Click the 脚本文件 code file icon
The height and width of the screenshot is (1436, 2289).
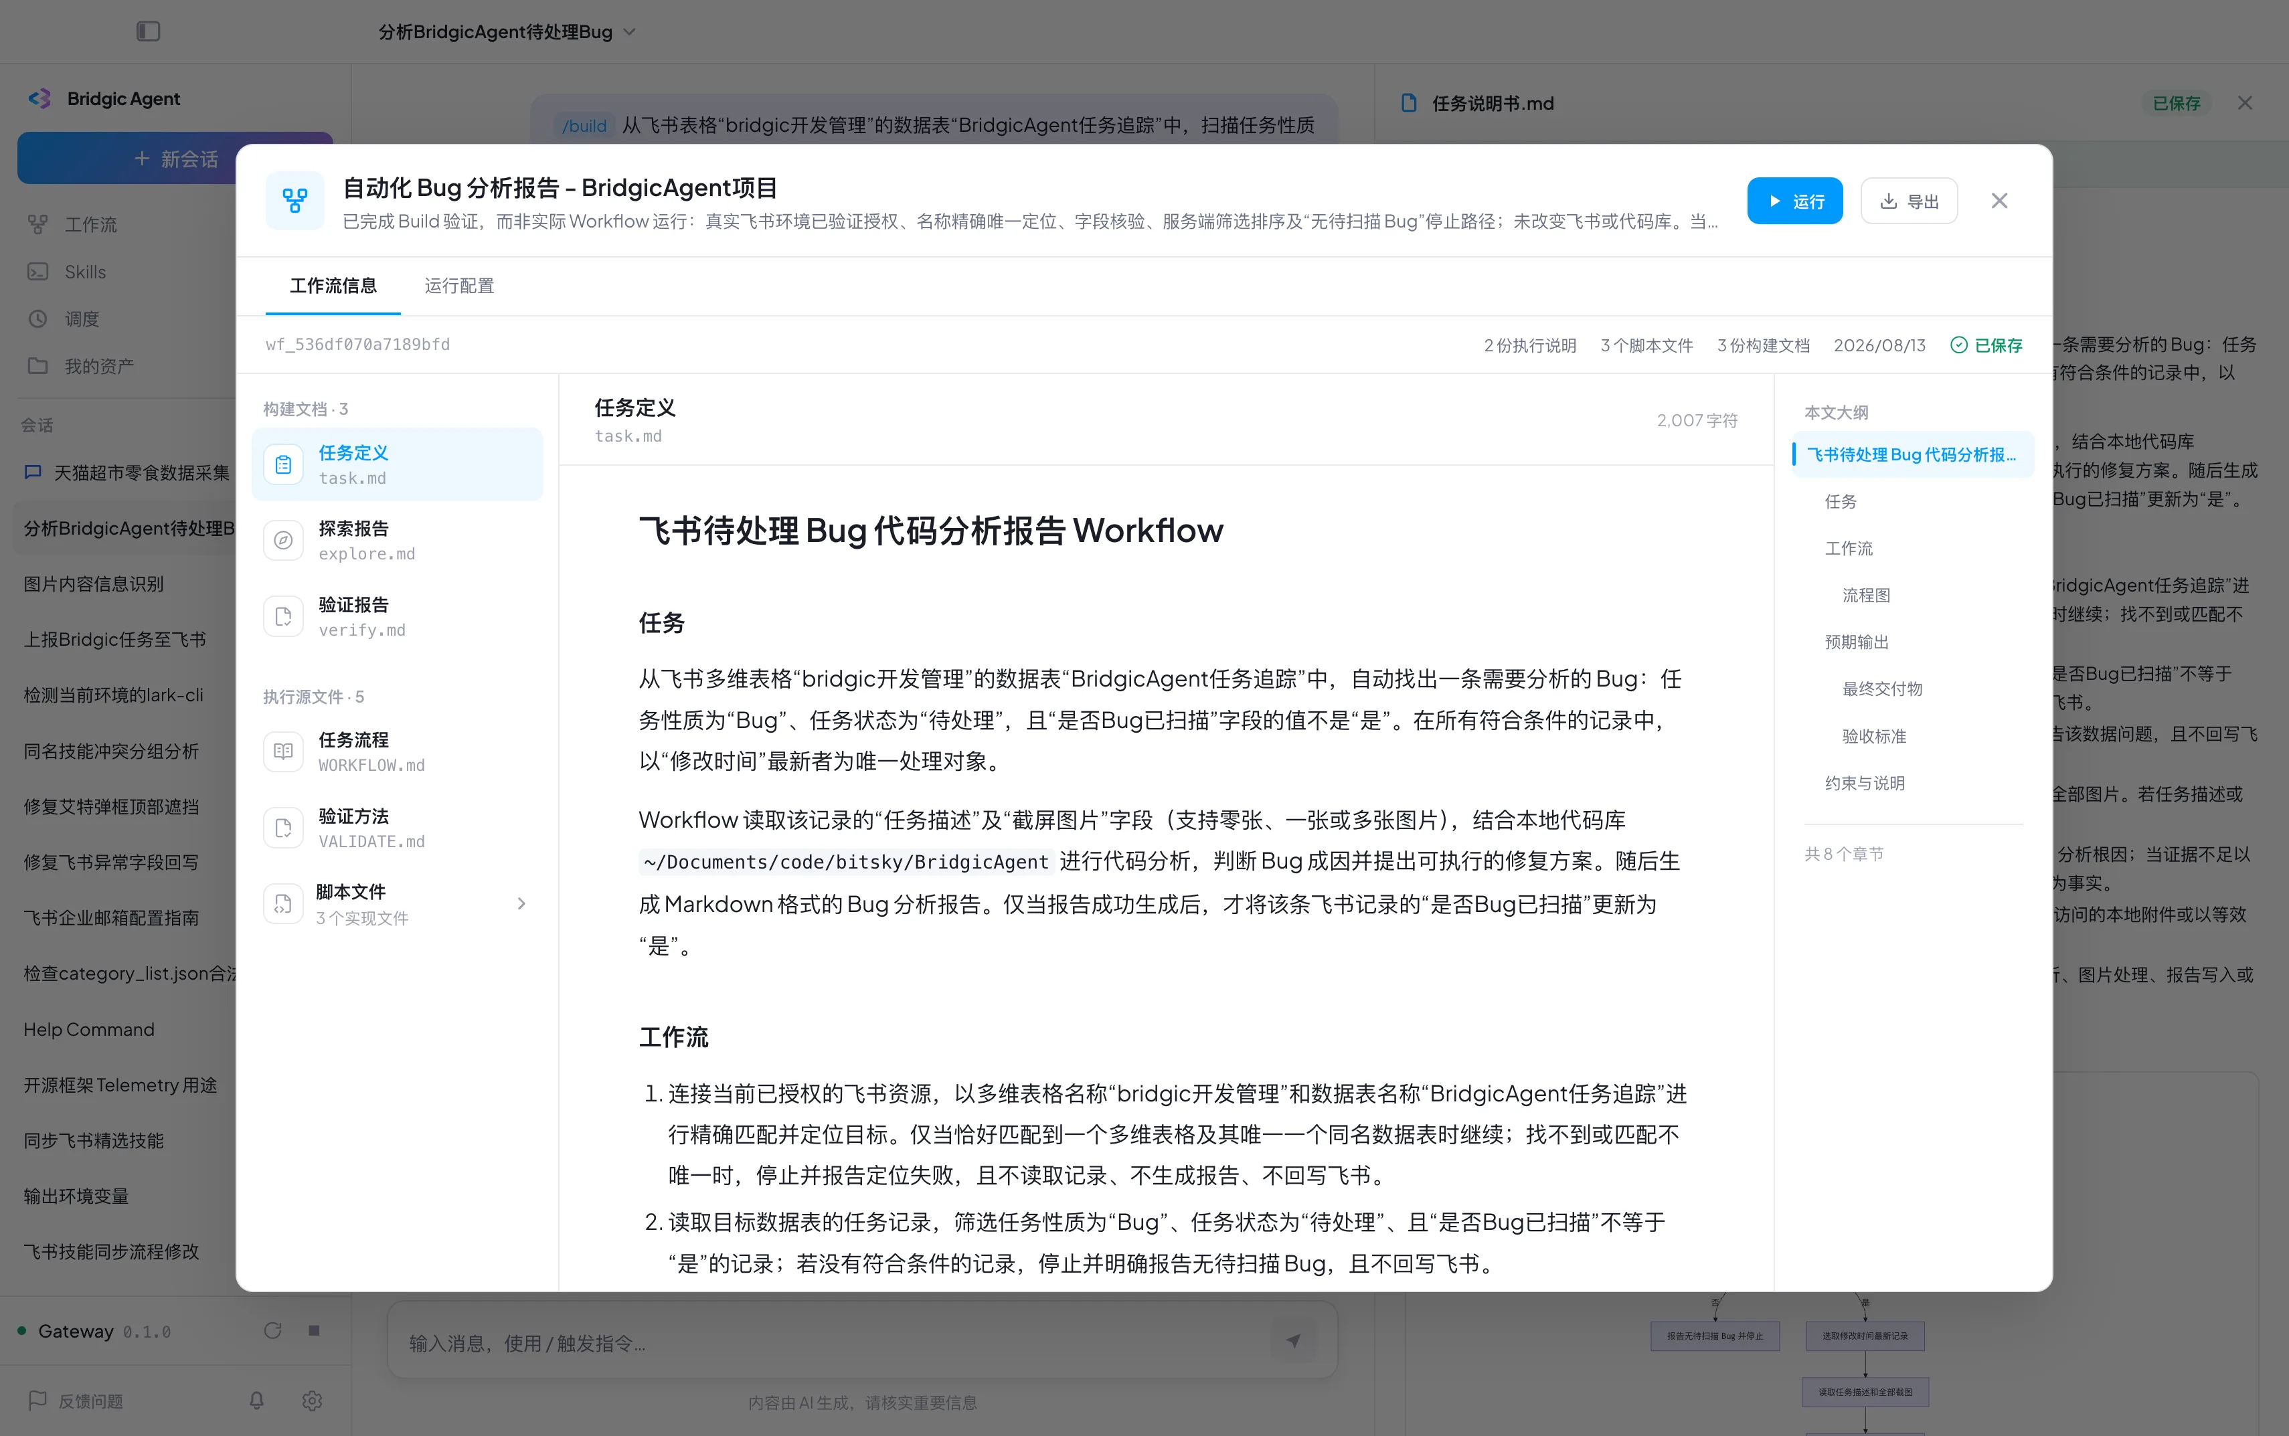click(283, 904)
